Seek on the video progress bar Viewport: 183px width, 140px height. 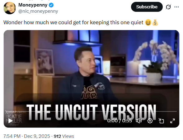click(91, 111)
